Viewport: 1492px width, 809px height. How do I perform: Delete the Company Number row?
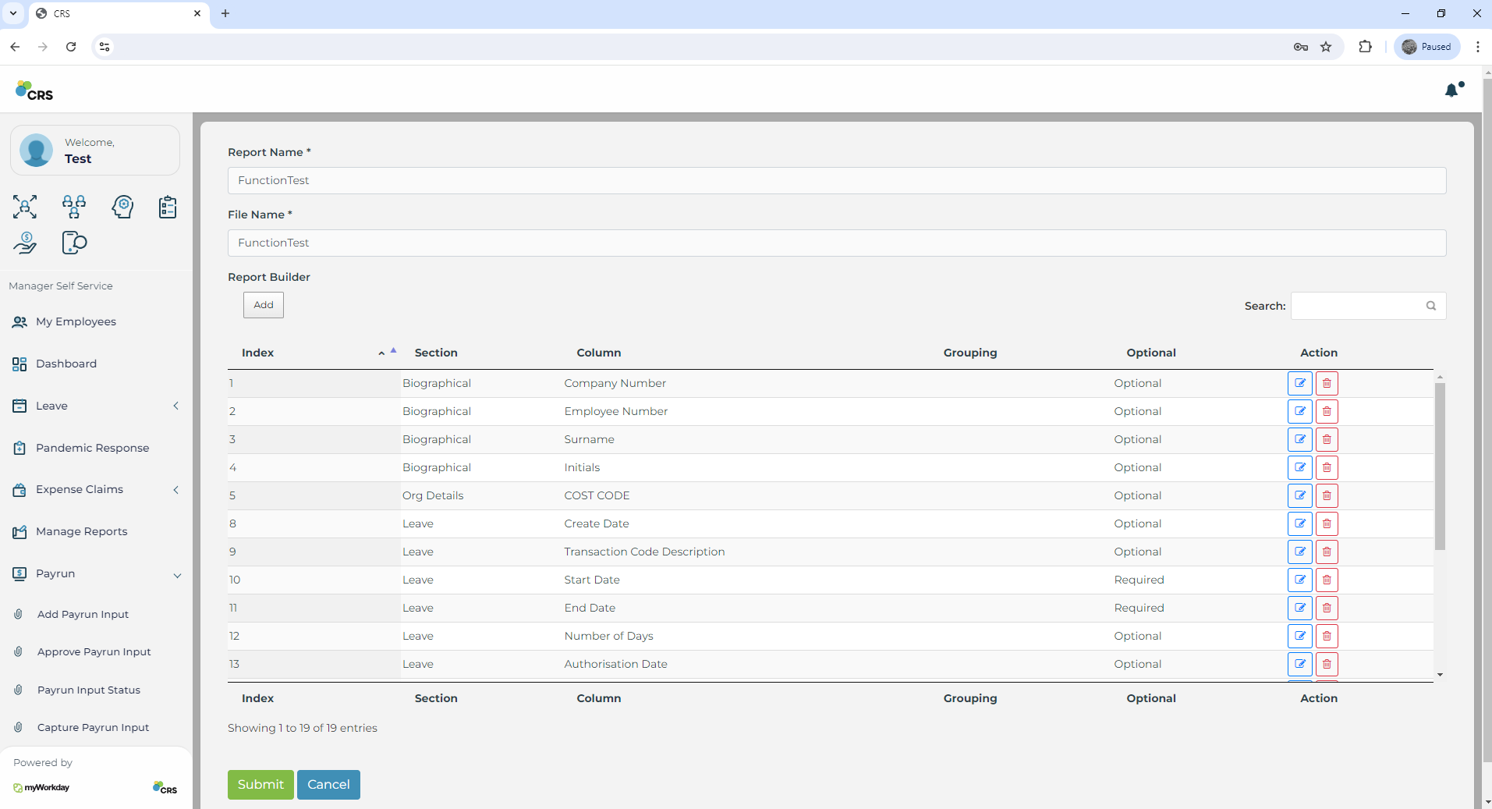click(1327, 383)
